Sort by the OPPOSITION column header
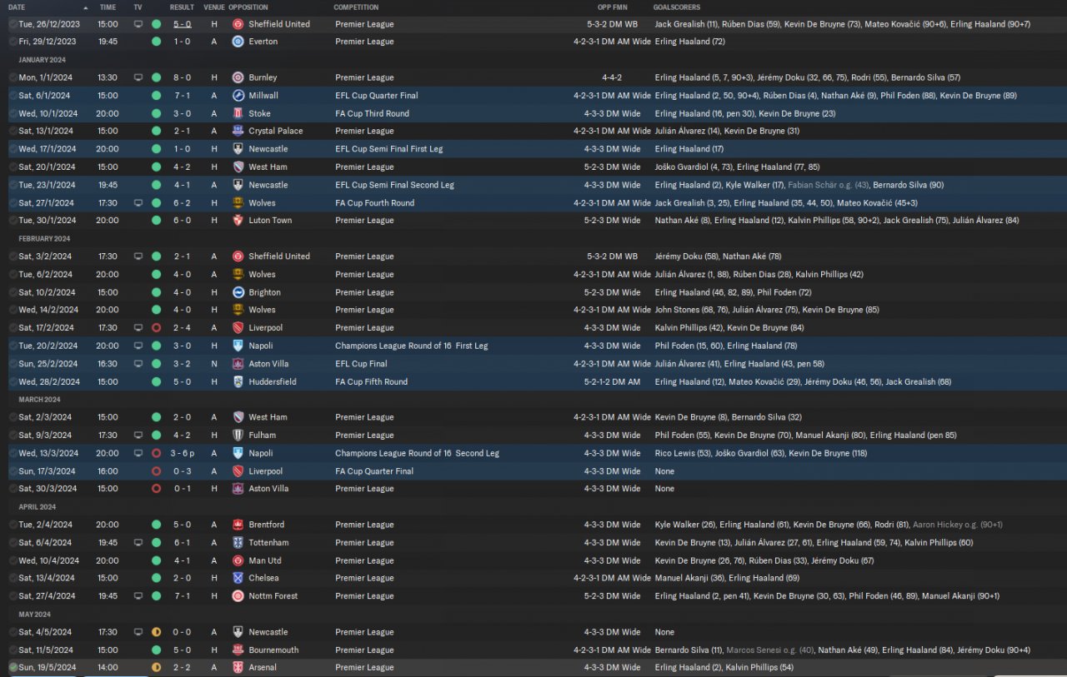The image size is (1067, 677). [x=248, y=7]
